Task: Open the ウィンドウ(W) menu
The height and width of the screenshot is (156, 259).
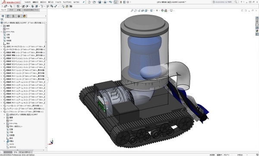Action: click(x=67, y=2)
